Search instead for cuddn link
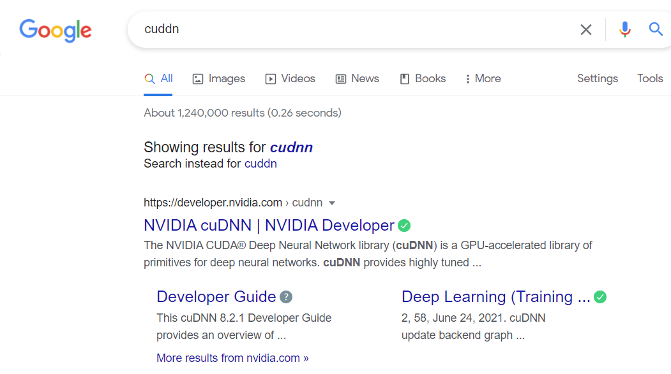 260,164
